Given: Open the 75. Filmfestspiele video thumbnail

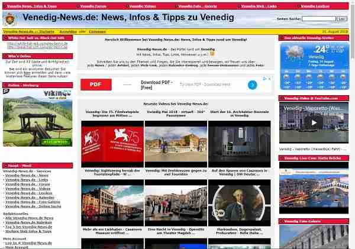Looking at the screenshot, I should 109,135.
